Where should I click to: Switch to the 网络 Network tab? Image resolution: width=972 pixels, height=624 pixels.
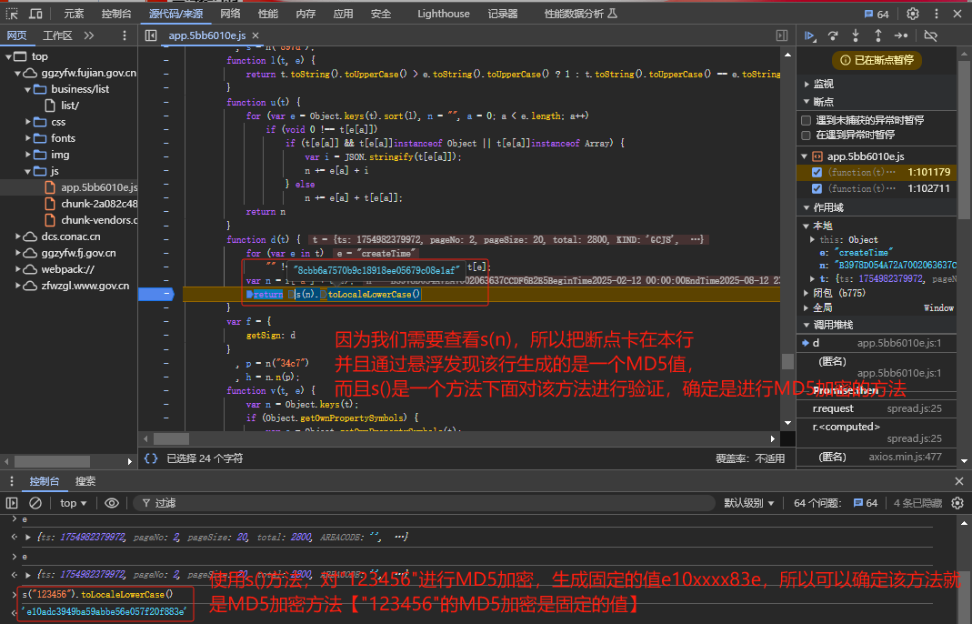[230, 14]
